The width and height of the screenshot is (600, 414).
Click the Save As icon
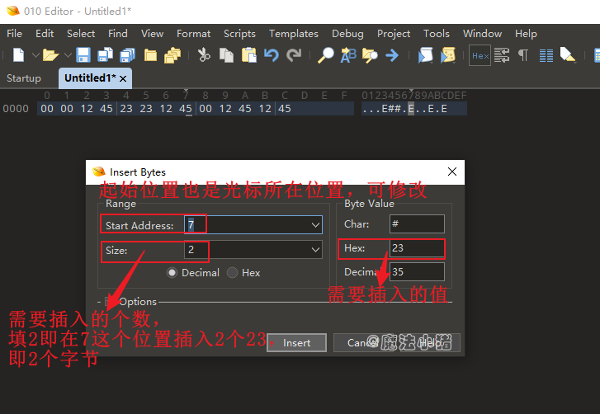coord(106,55)
